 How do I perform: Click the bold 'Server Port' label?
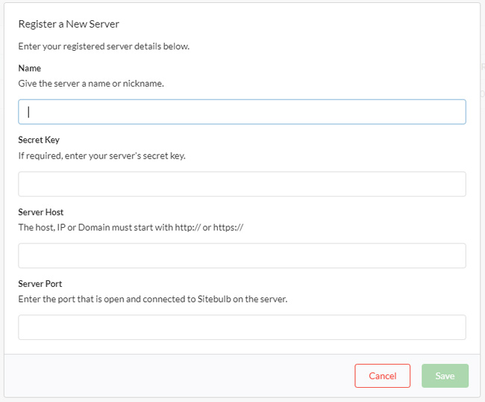coord(40,284)
